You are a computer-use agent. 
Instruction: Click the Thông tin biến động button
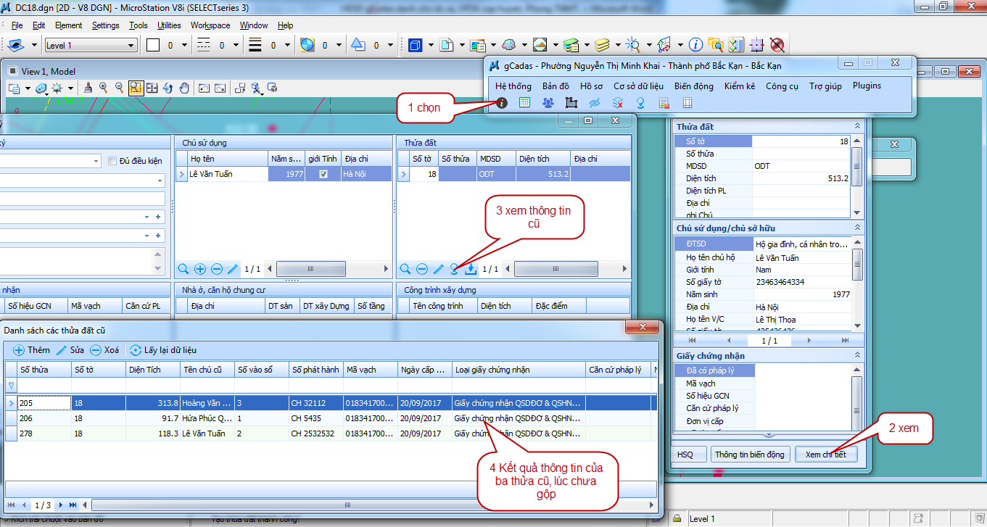(x=749, y=455)
